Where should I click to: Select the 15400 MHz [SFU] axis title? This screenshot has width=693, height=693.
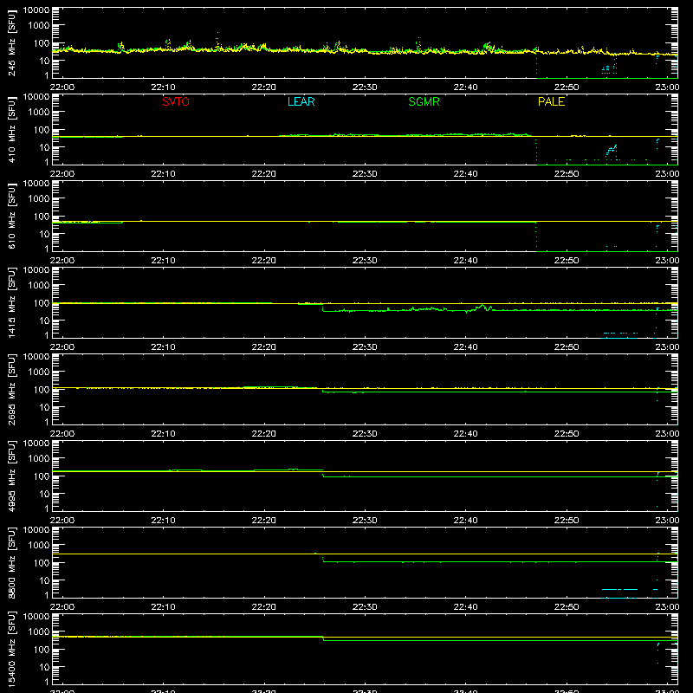(11, 649)
